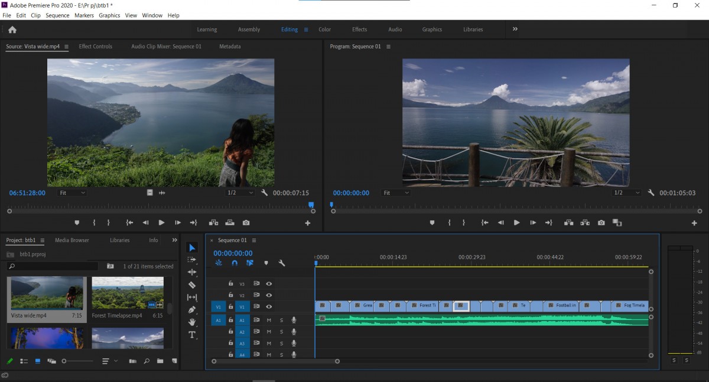Expand the workspace overflow chevron
709x382 pixels.
pos(515,29)
